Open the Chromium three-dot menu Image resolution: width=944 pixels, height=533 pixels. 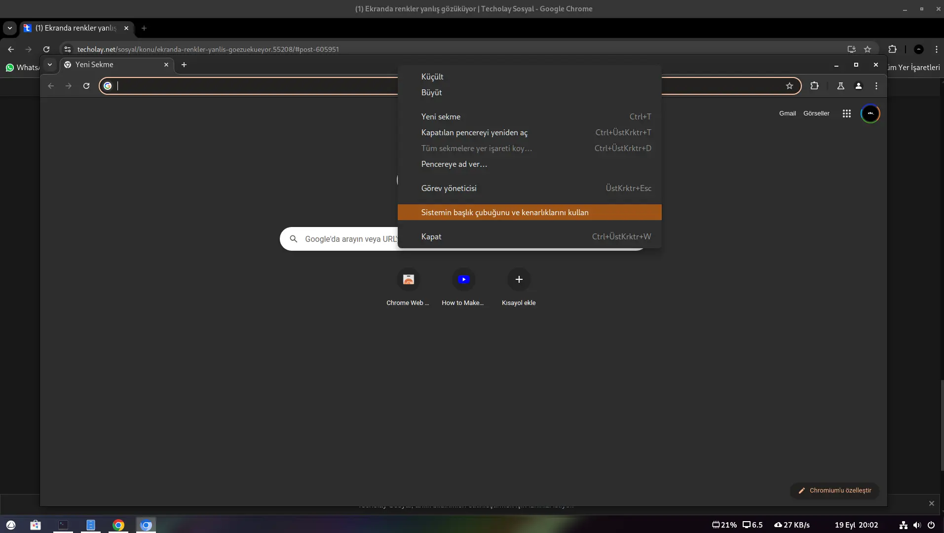click(876, 86)
